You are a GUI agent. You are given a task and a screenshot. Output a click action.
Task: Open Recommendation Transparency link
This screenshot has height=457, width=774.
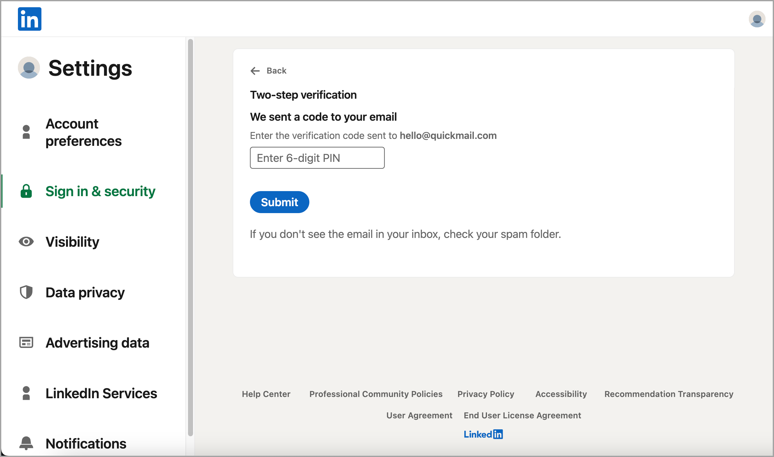coord(669,394)
